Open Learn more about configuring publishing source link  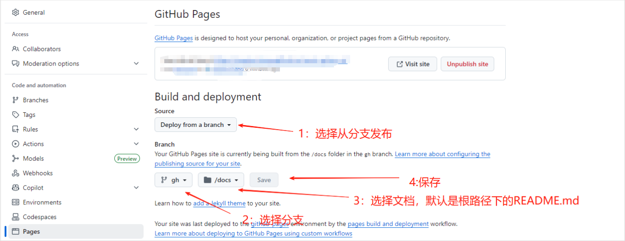tap(323, 159)
